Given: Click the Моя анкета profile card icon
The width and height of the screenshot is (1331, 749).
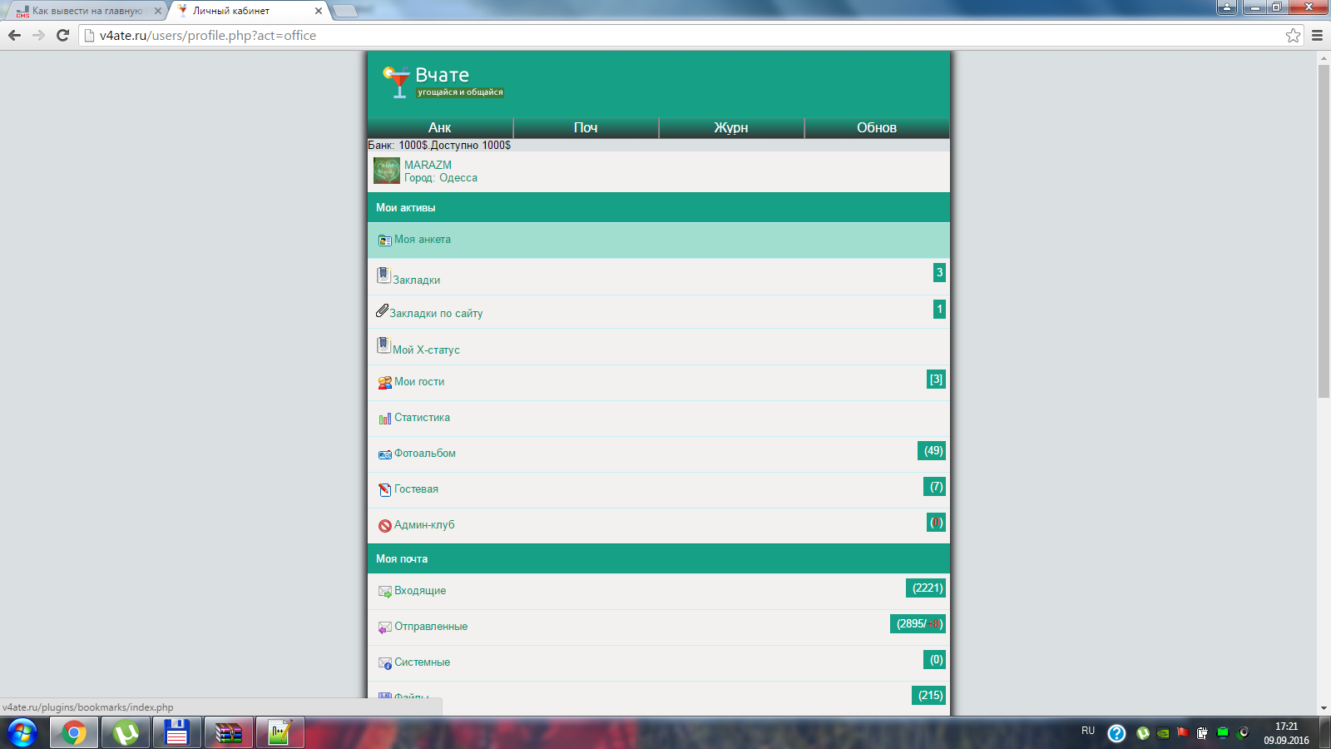Looking at the screenshot, I should (384, 241).
